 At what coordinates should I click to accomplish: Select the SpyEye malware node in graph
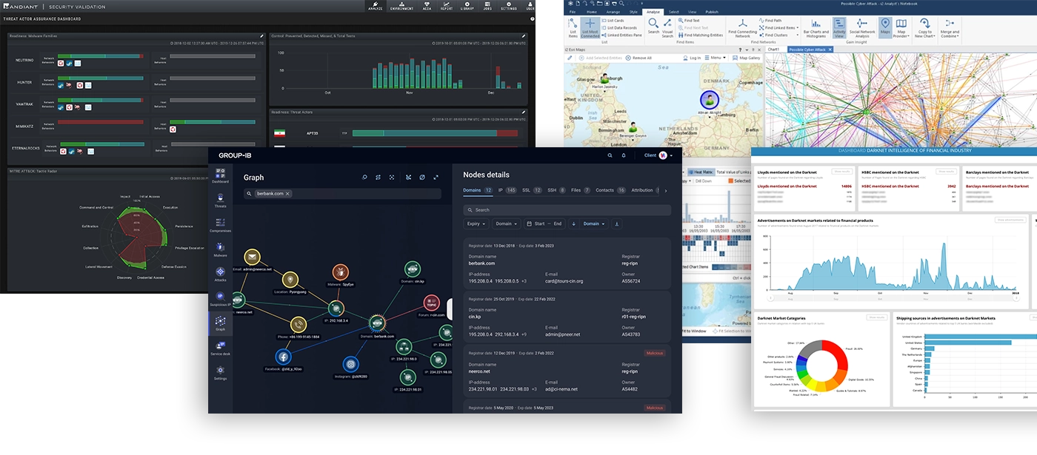(341, 272)
